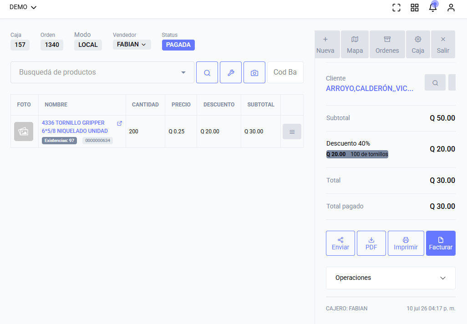Expand the DEMO dropdown
The image size is (467, 324).
pyautogui.click(x=23, y=7)
